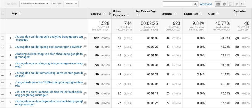Screen dimensions: 252x108
Task: Open huong-dan-cai-dat-google-analytics page link
Action: [49, 38]
